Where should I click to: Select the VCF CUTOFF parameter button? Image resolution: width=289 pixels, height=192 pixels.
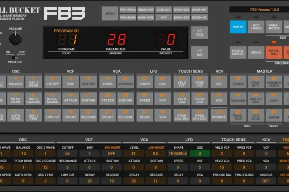pos(52,82)
